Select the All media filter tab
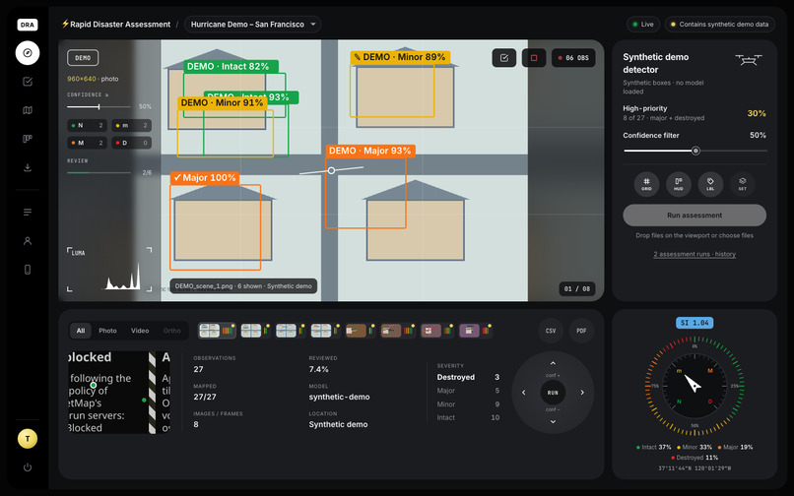The width and height of the screenshot is (794, 496). [x=81, y=331]
